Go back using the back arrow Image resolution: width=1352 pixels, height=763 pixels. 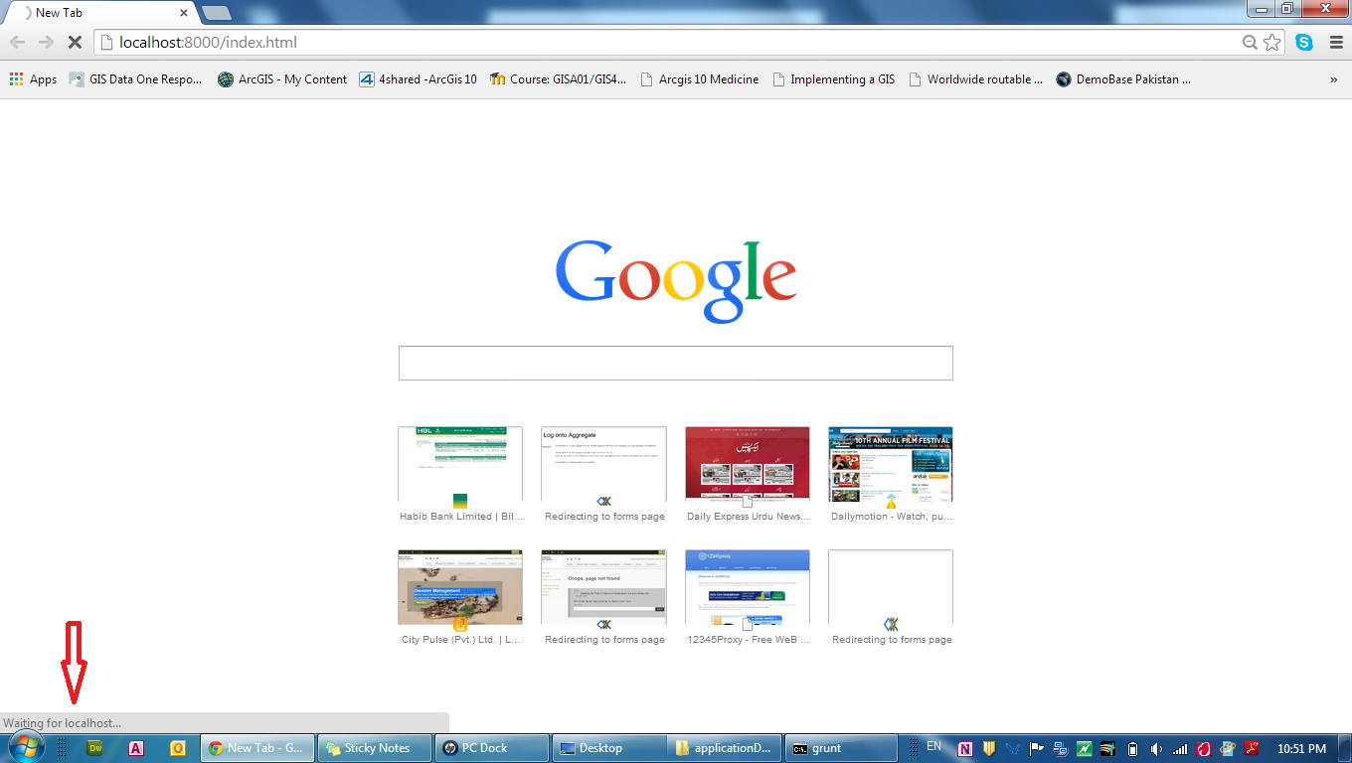click(x=18, y=43)
